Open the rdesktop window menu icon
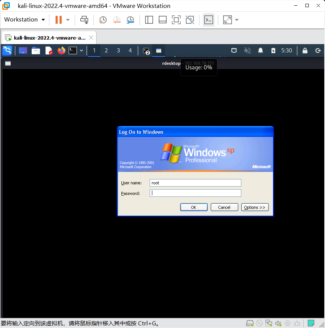Image resolution: width=325 pixels, height=328 pixels. point(8,63)
